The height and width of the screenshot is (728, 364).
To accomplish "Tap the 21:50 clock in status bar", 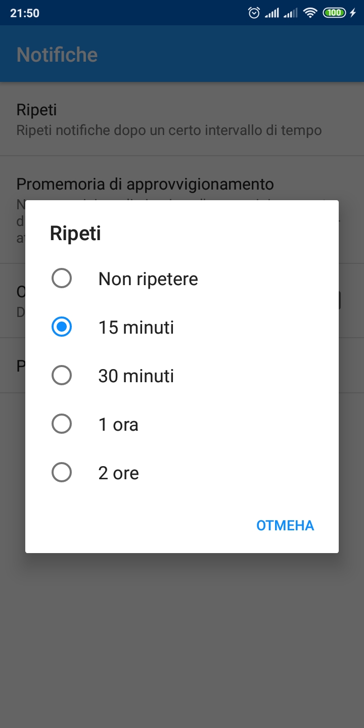I will tap(25, 13).
